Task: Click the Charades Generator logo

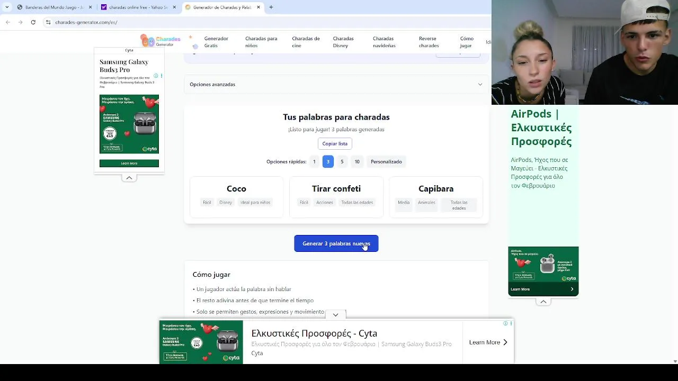Action: point(161,41)
